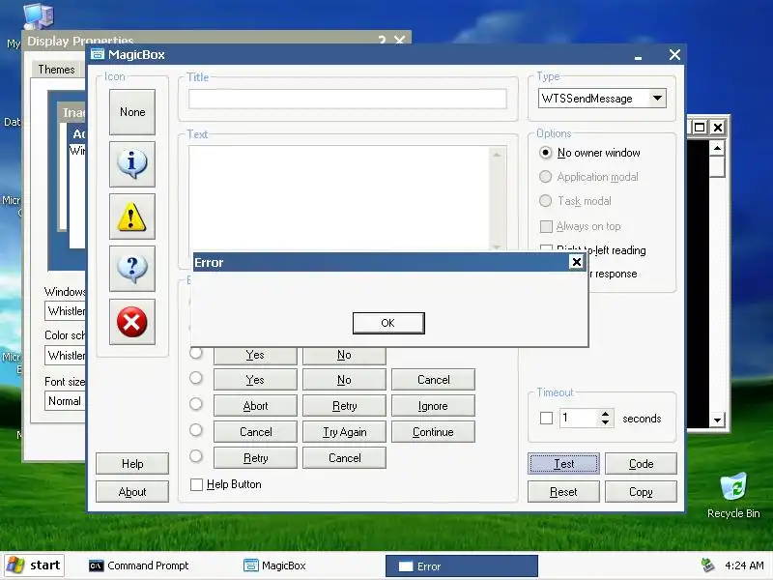Click the taskbar clock showing 4:24 AM
Viewport: 773px width, 580px height.
pos(744,565)
